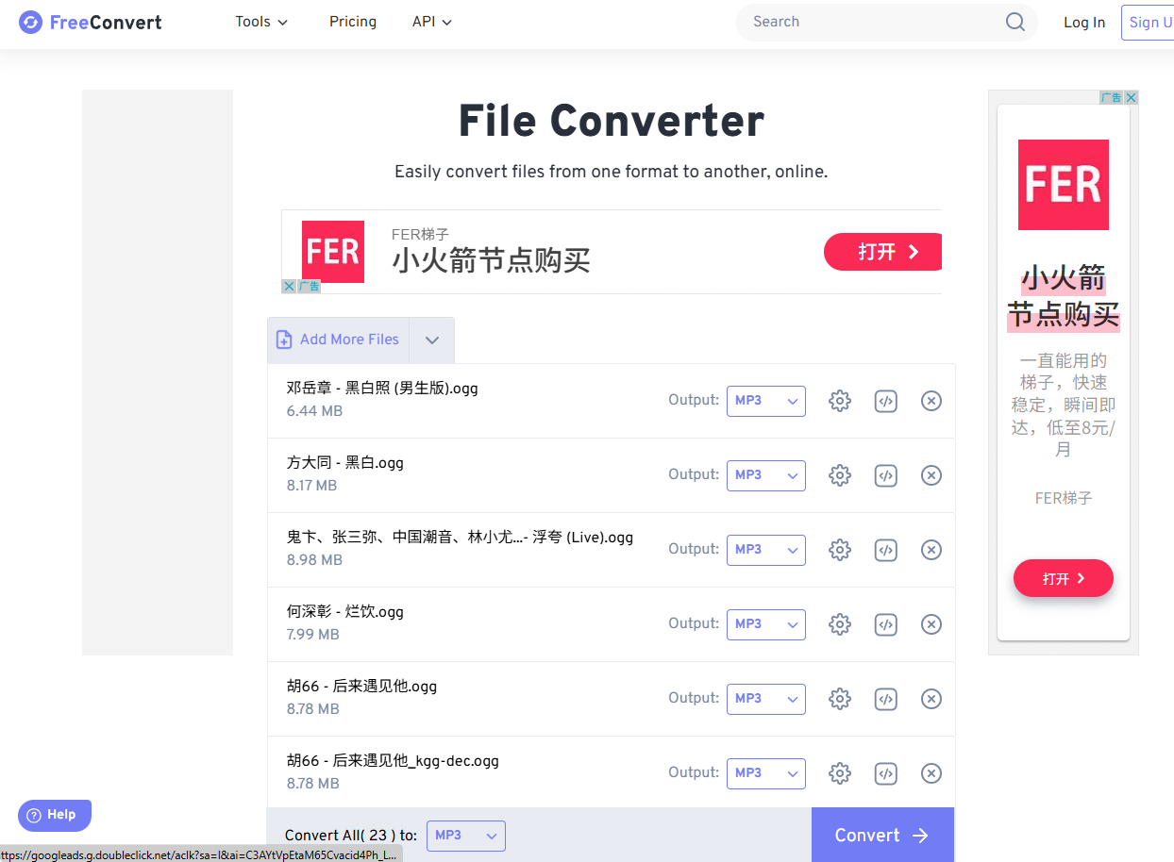Viewport: 1174px width, 862px height.
Task: Click file name 方大同 - 黑白.ogg
Action: click(345, 462)
